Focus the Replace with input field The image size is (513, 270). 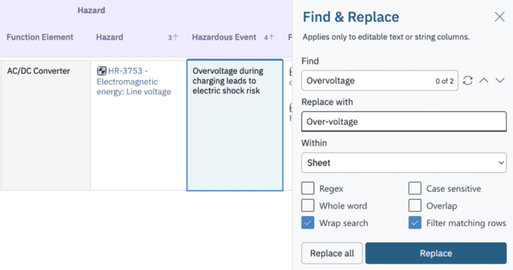[403, 121]
